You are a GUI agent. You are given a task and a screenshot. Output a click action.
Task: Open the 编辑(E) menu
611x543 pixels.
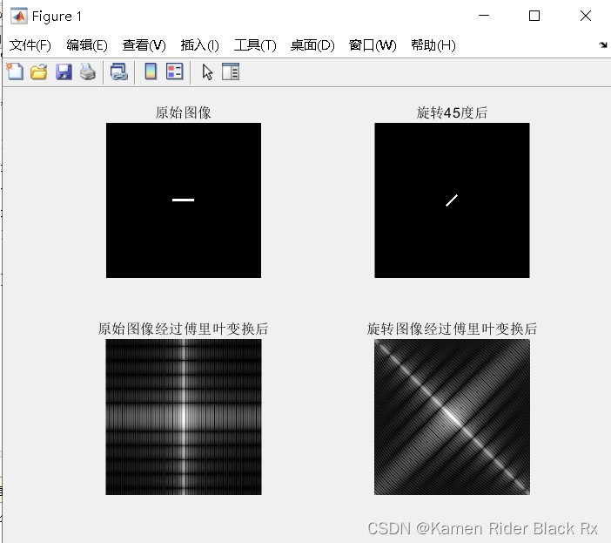87,45
